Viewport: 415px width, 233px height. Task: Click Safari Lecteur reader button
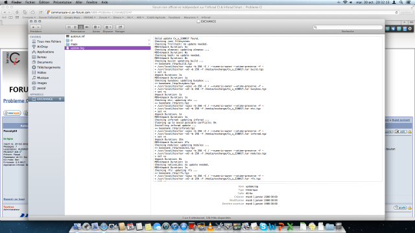pos(406,12)
